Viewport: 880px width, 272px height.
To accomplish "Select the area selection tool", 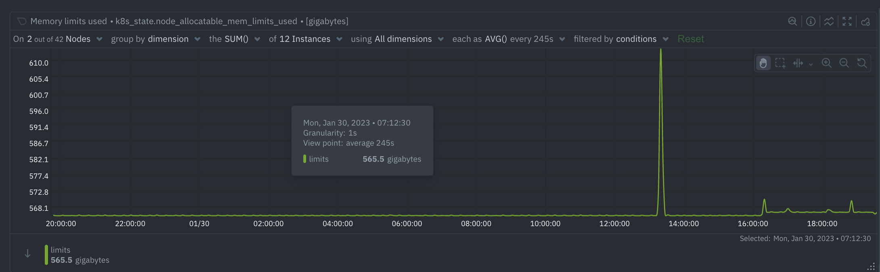I will [780, 63].
